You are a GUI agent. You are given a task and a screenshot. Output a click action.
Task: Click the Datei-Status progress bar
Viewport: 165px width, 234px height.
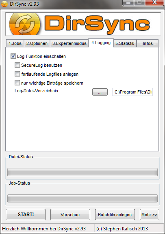(x=82, y=172)
